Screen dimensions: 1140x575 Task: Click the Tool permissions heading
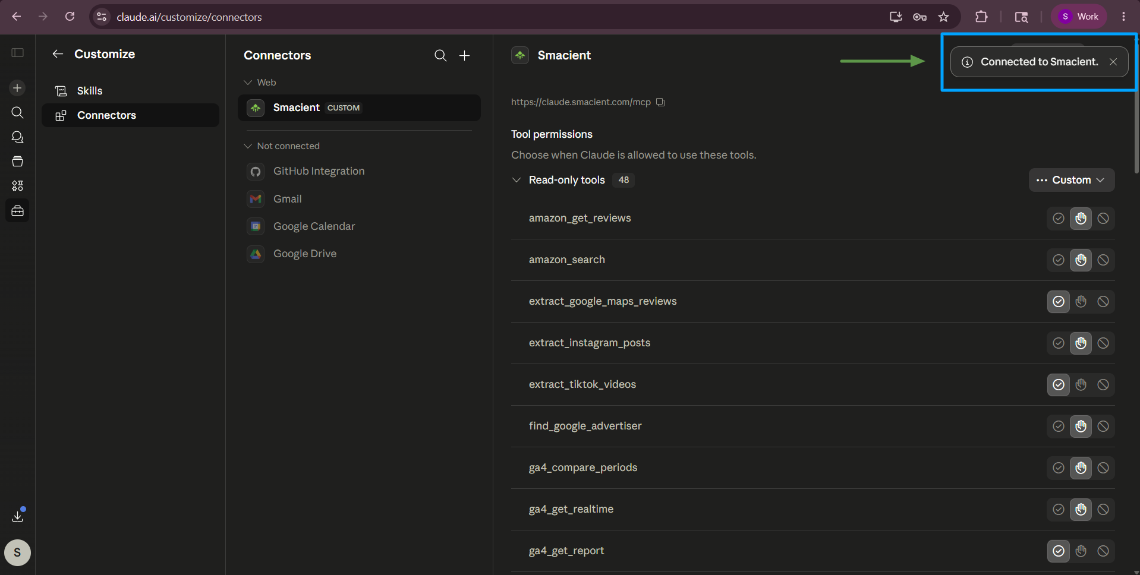552,134
